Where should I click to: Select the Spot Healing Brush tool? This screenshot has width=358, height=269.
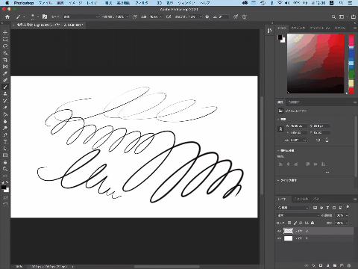click(x=5, y=80)
